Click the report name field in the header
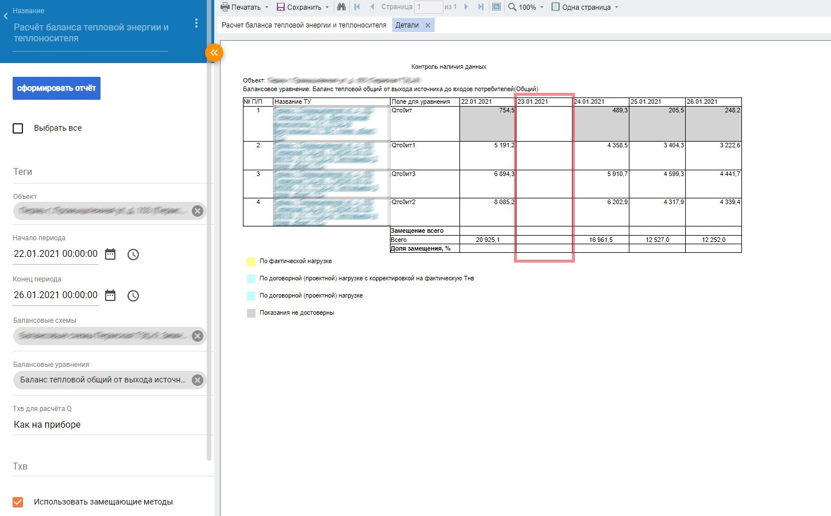This screenshot has height=516, width=831. click(91, 33)
